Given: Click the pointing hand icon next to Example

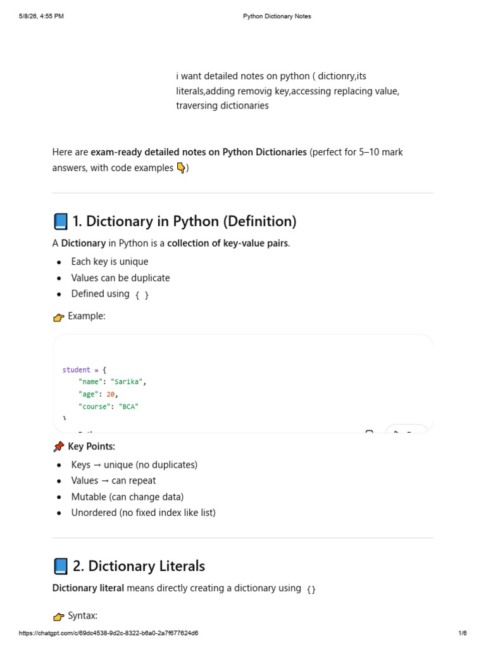Looking at the screenshot, I should pos(59,317).
